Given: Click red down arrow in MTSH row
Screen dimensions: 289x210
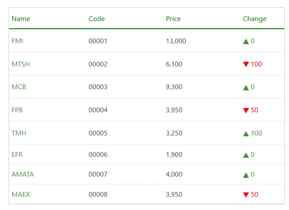Looking at the screenshot, I should point(246,64).
